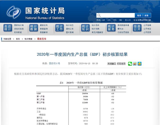Click the 高级 advanced search button
The height and width of the screenshot is (125, 160).
pyautogui.click(x=146, y=15)
